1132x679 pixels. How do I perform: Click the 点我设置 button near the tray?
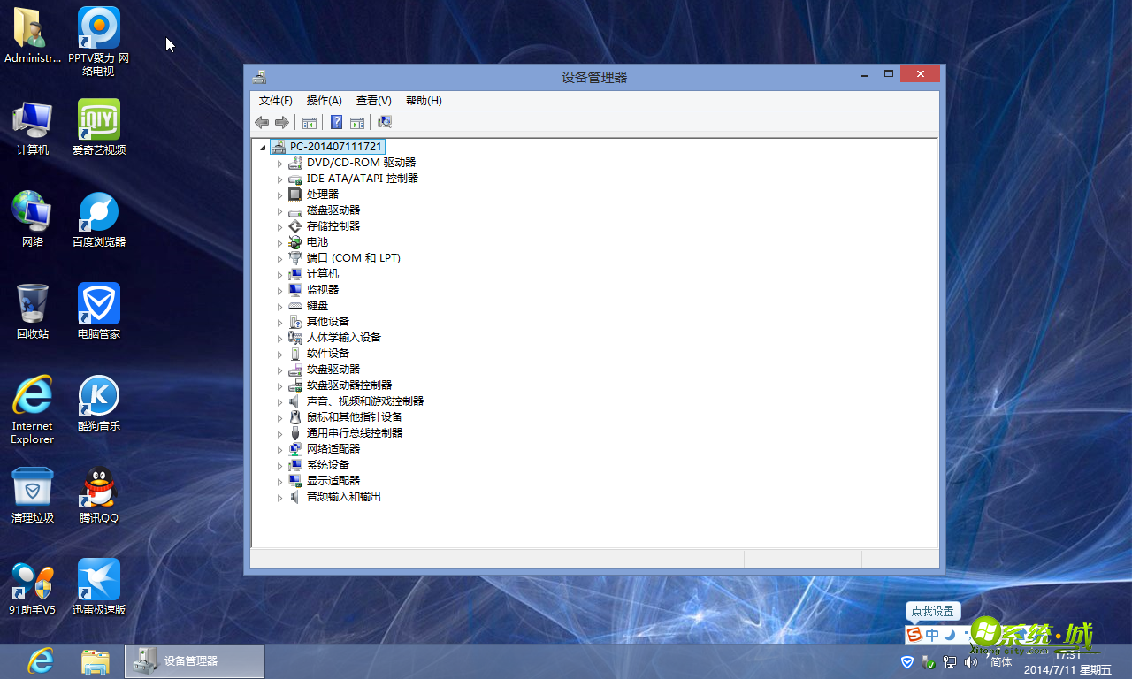(x=932, y=611)
